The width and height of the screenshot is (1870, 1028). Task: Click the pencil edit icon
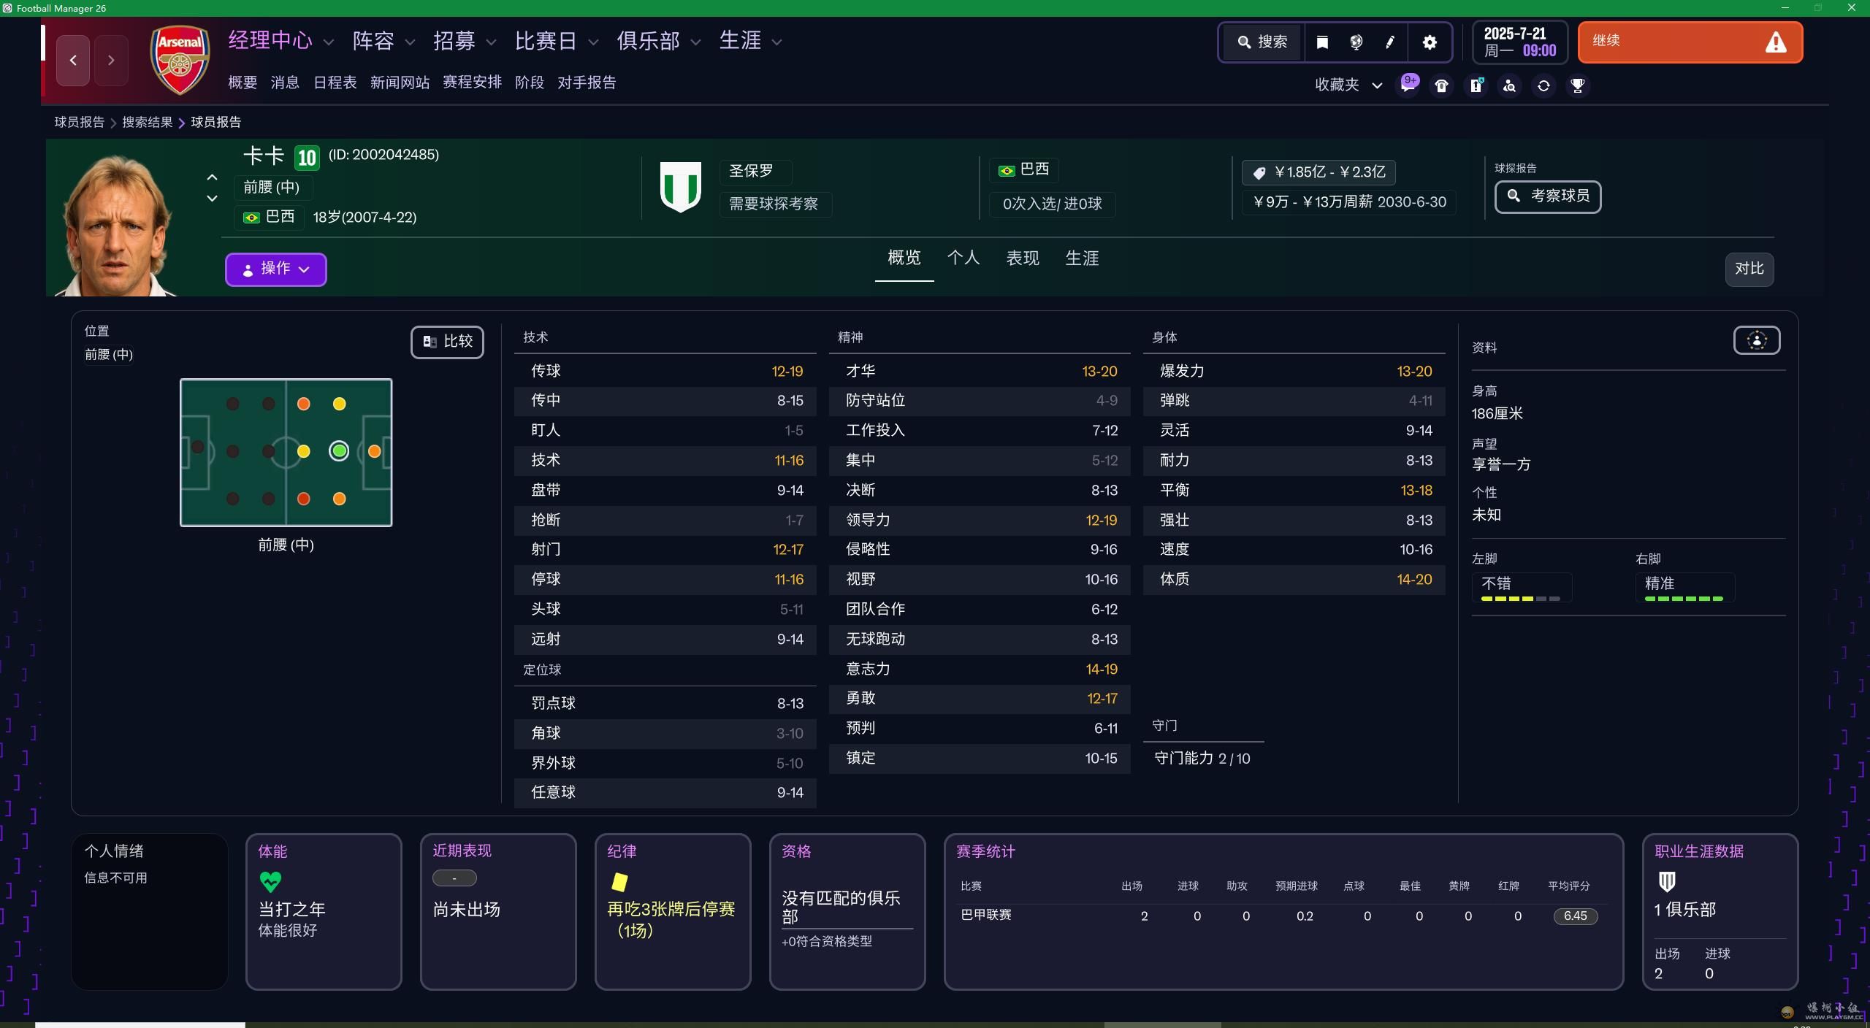[x=1390, y=42]
